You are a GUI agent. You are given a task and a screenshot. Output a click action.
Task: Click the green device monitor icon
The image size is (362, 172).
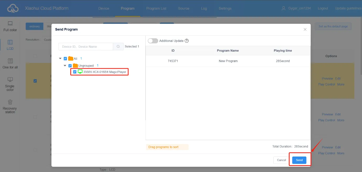pos(80,72)
